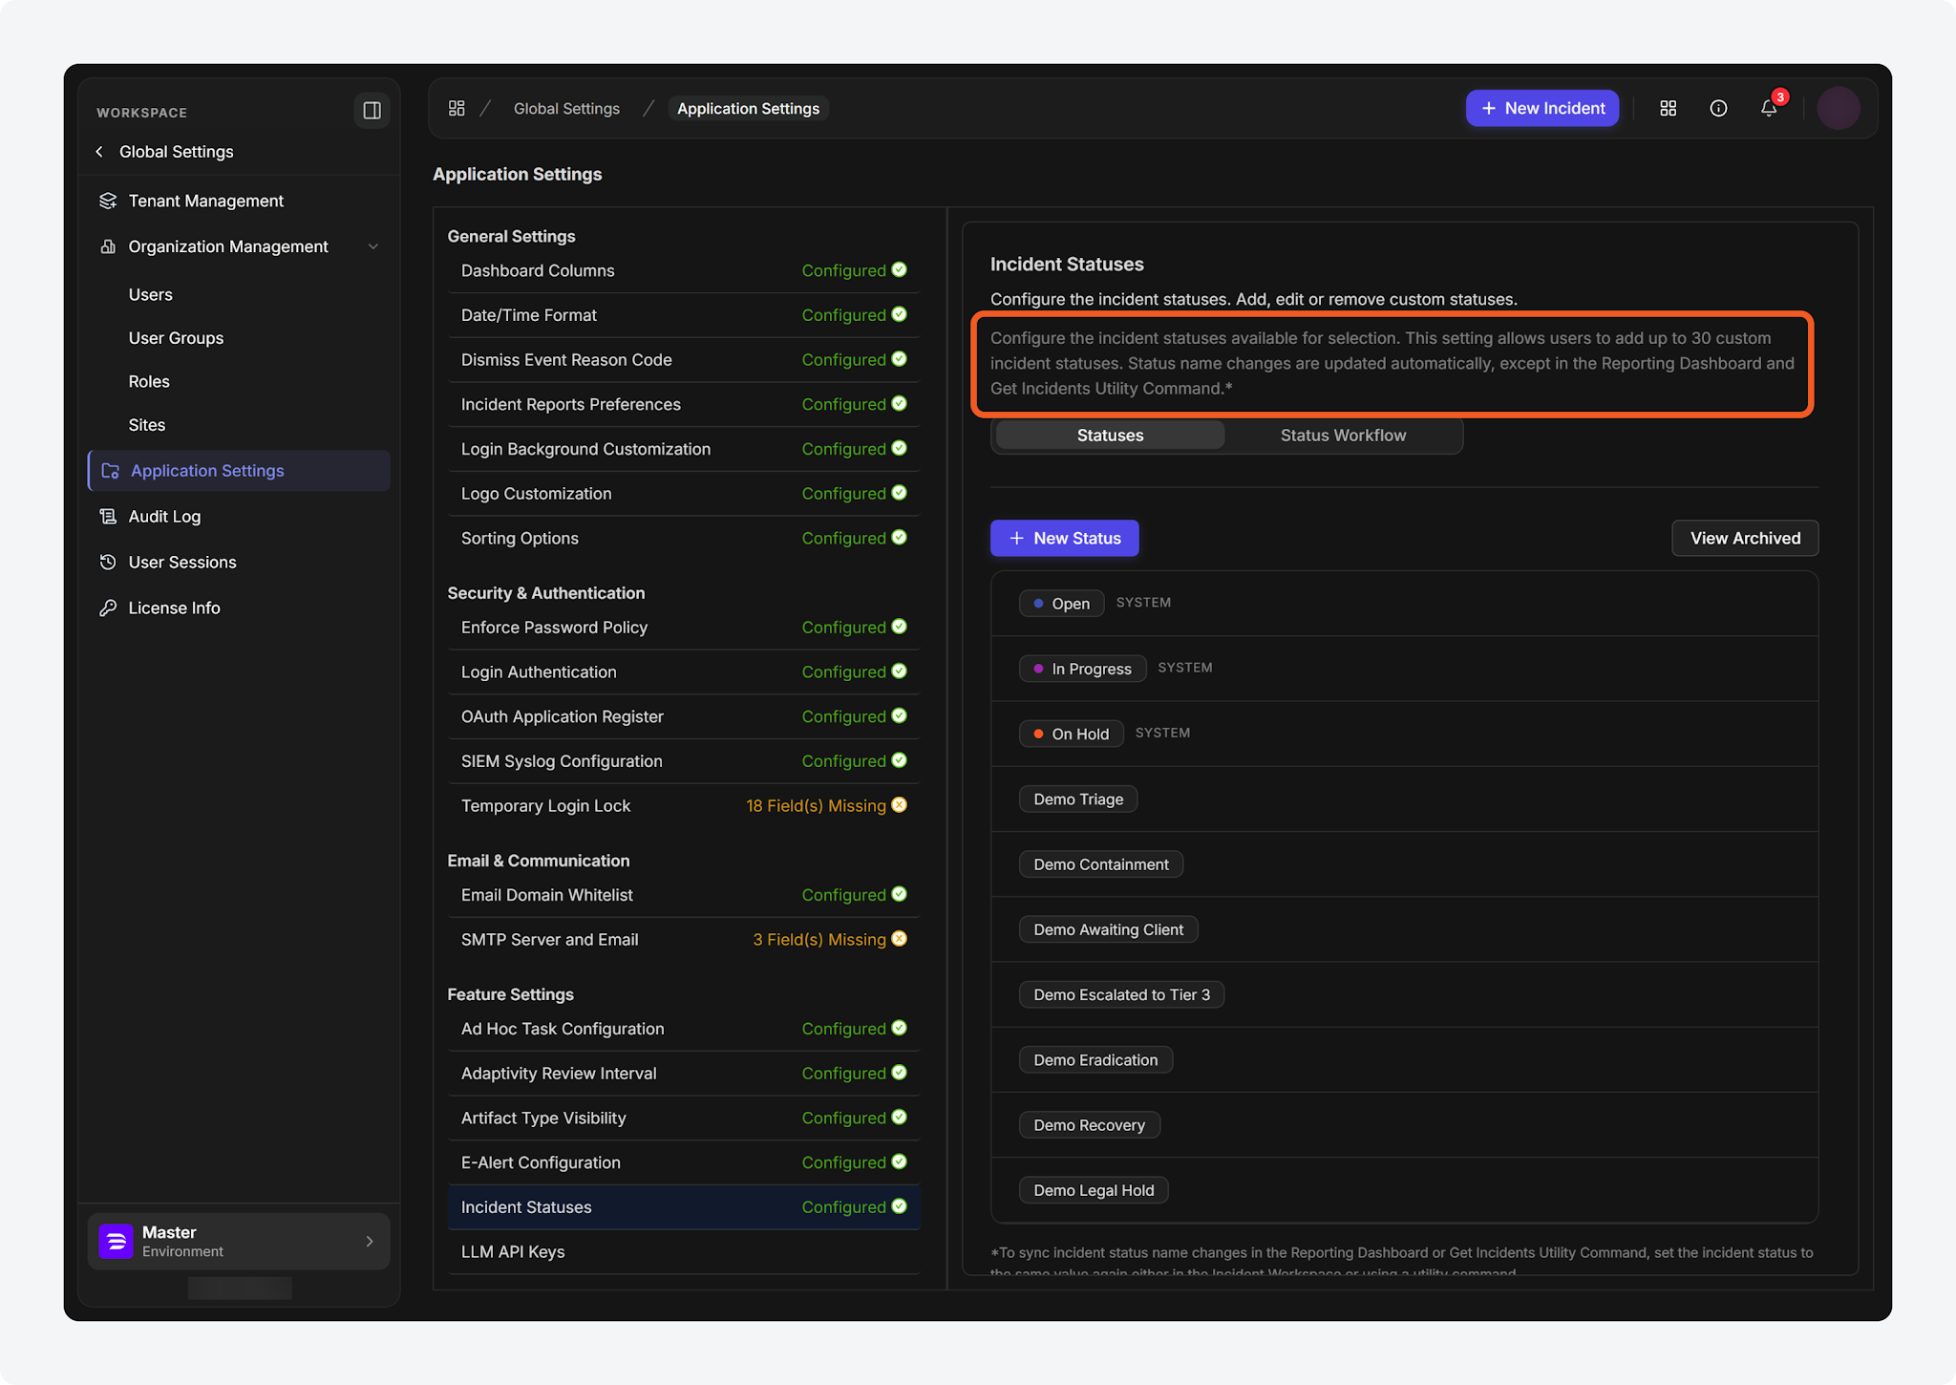Create a New Incident
Screen dimensions: 1956x1385
(x=1542, y=108)
